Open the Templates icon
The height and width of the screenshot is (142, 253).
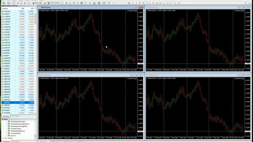(x=104, y=3)
